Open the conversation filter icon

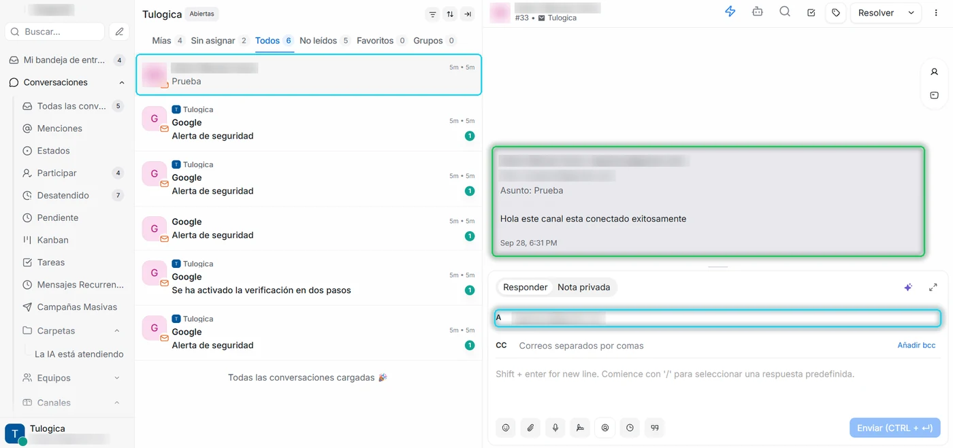(x=432, y=14)
